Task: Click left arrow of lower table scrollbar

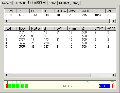Action: tap(6, 75)
